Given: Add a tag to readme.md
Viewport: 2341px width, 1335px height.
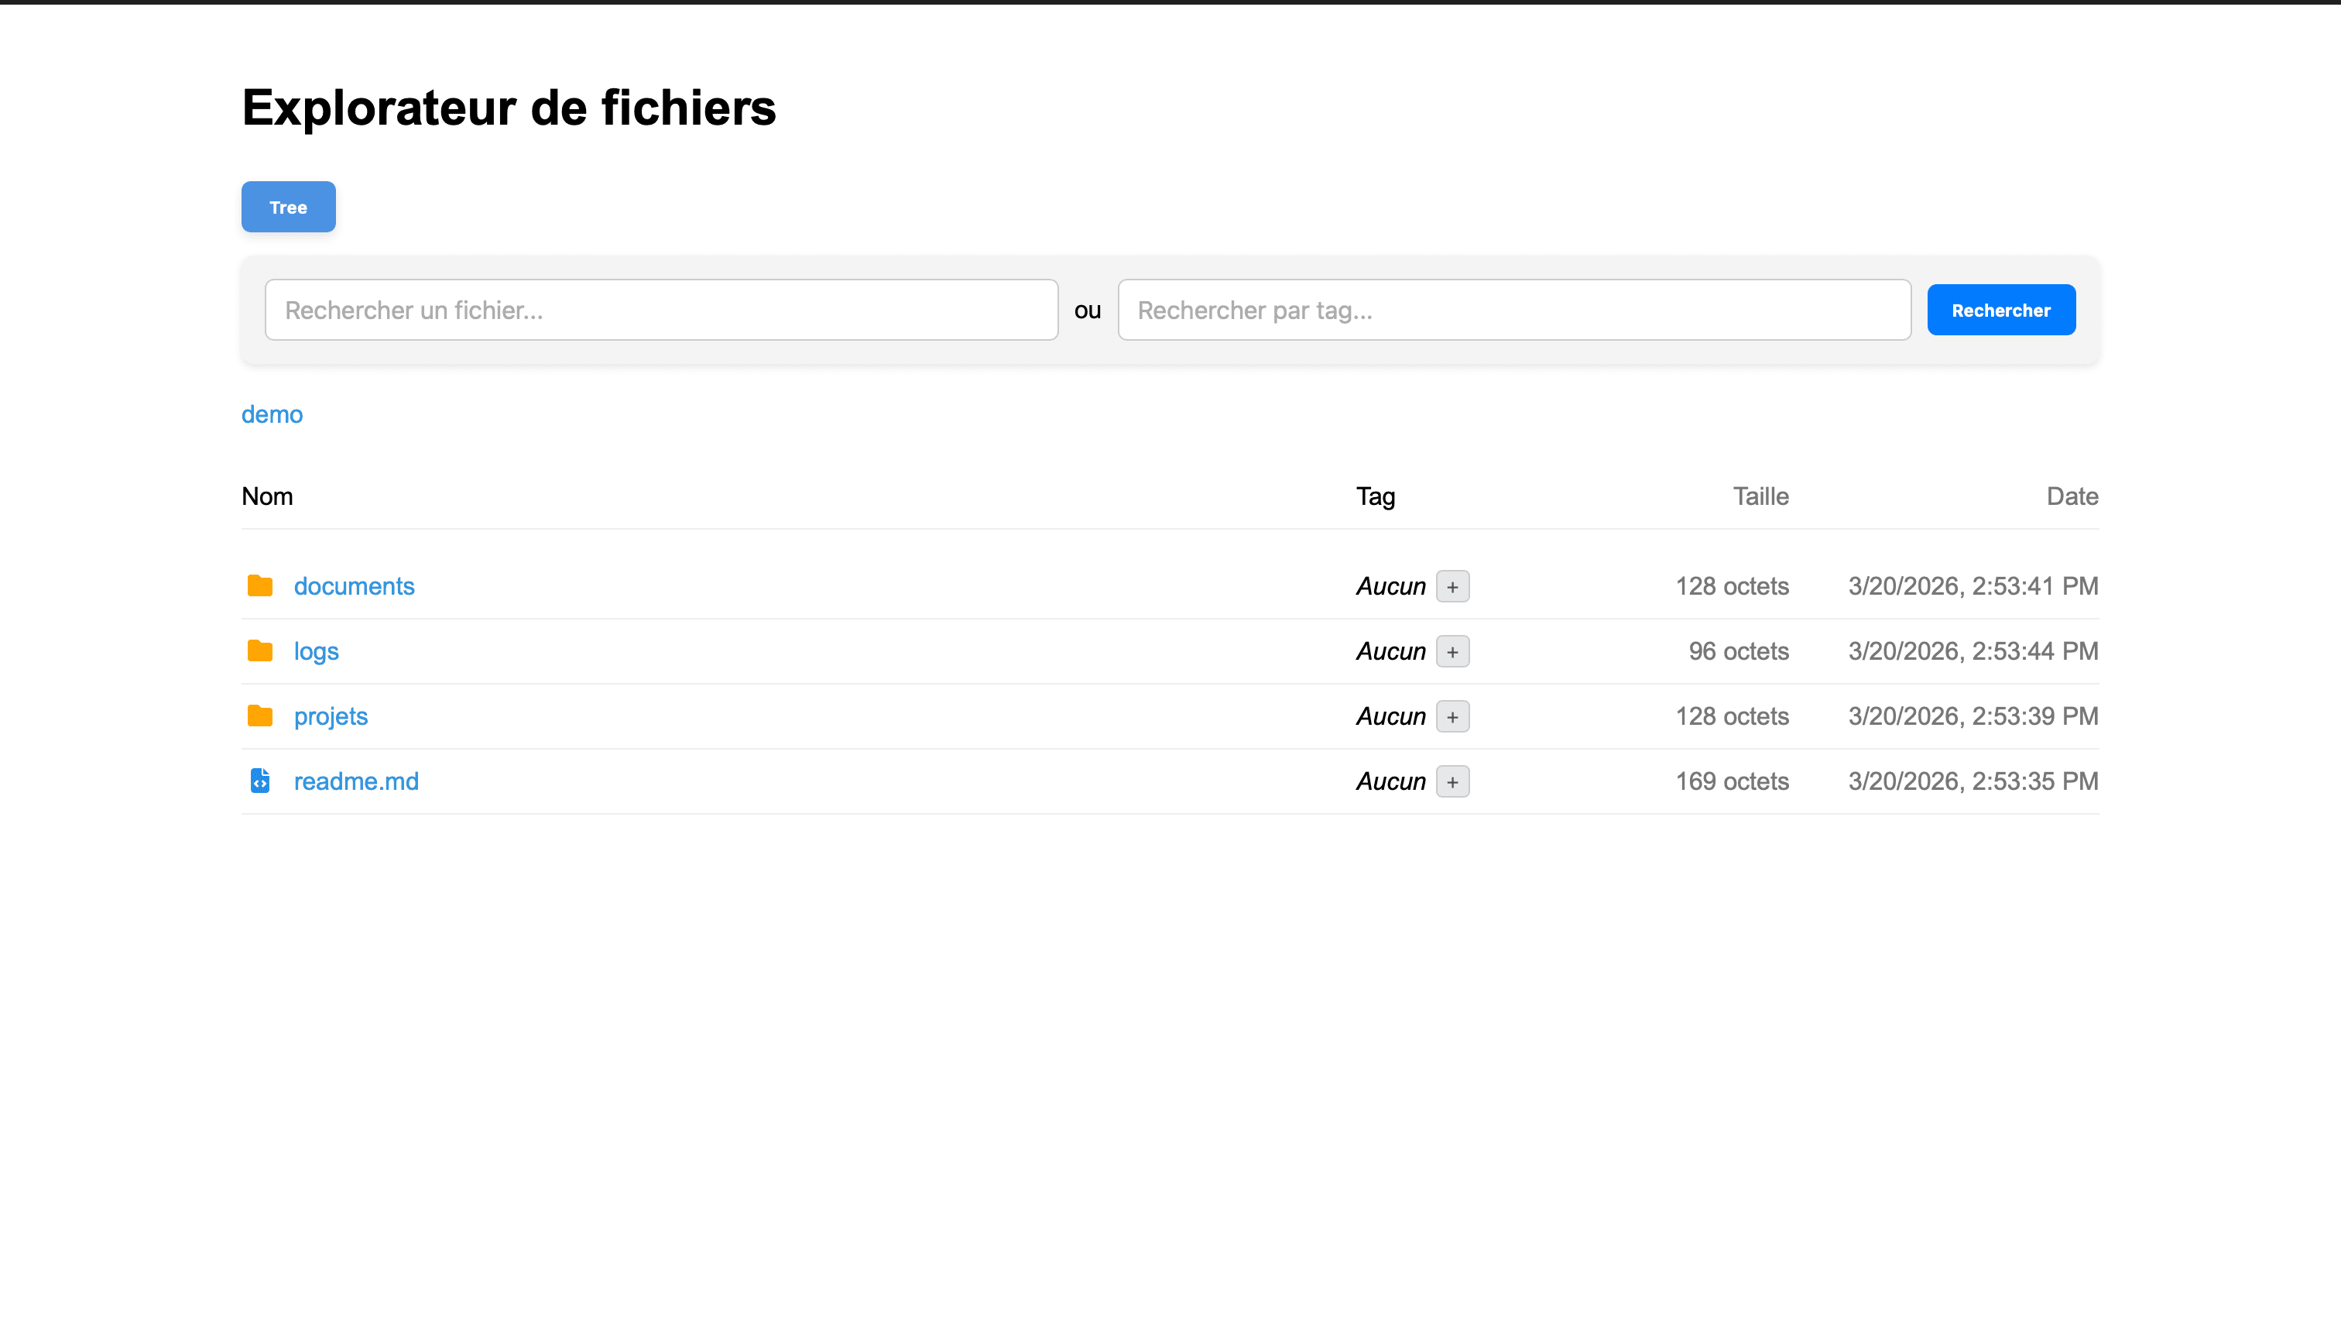Looking at the screenshot, I should (1452, 782).
